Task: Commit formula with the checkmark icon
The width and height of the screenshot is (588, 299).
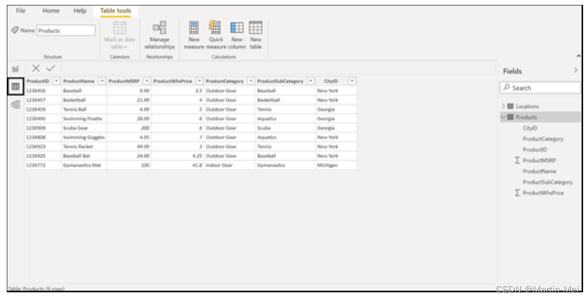Action: coord(51,68)
